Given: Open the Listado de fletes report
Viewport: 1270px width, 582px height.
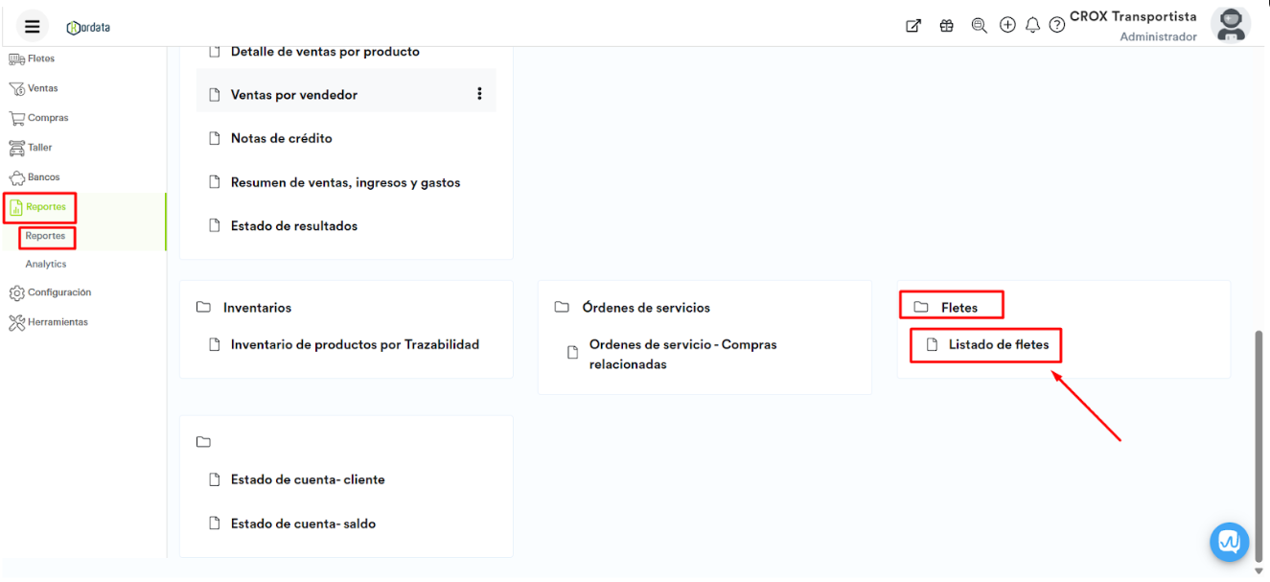Looking at the screenshot, I should (x=998, y=344).
